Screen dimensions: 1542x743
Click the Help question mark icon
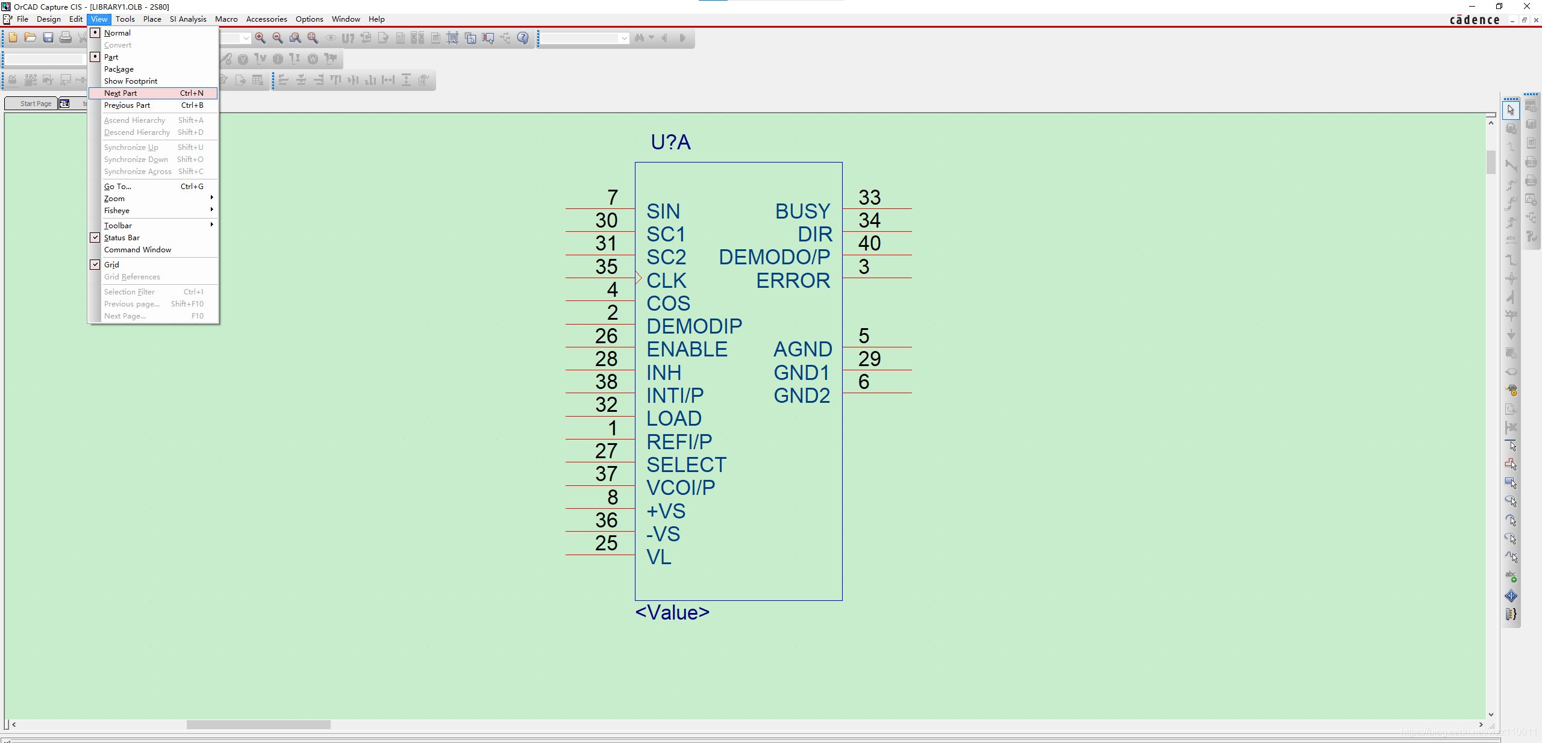[x=523, y=38]
